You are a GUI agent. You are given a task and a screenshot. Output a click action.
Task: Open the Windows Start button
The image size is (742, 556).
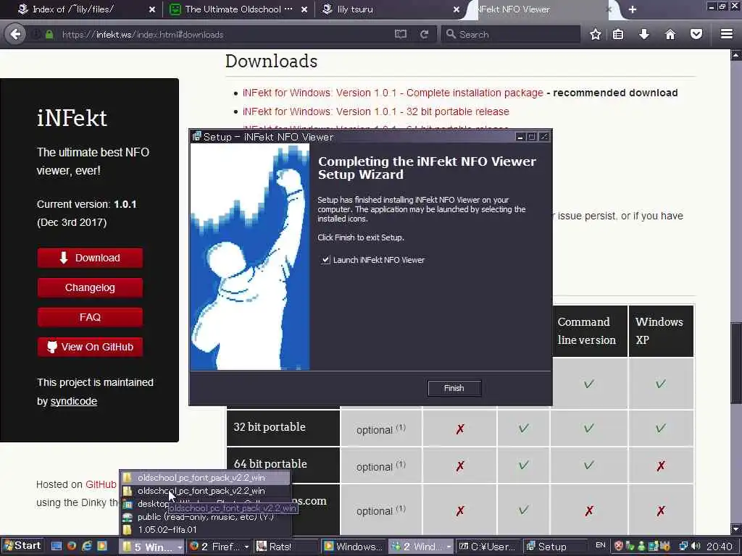(x=22, y=546)
